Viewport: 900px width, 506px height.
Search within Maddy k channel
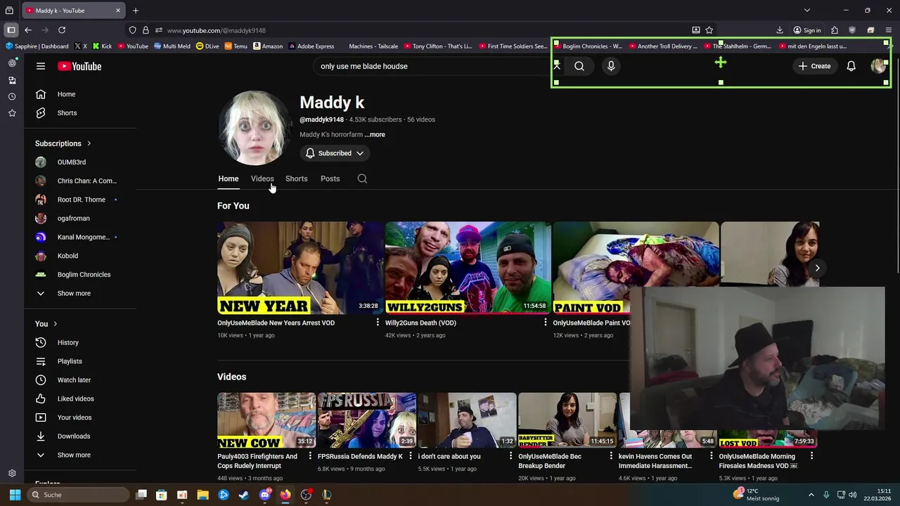pyautogui.click(x=362, y=179)
